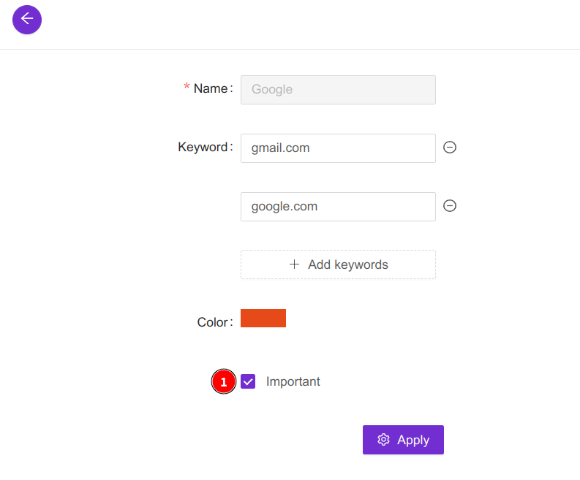Uncheck the Important checkbox
The width and height of the screenshot is (580, 480).
click(248, 381)
